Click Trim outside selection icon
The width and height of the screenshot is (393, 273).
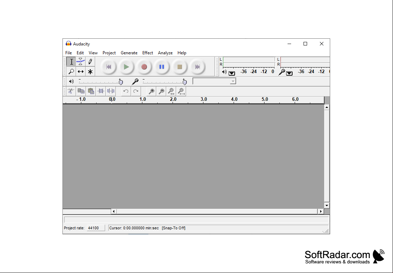point(101,91)
